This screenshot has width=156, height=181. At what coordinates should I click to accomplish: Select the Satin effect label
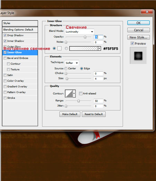pyautogui.click(x=10, y=75)
